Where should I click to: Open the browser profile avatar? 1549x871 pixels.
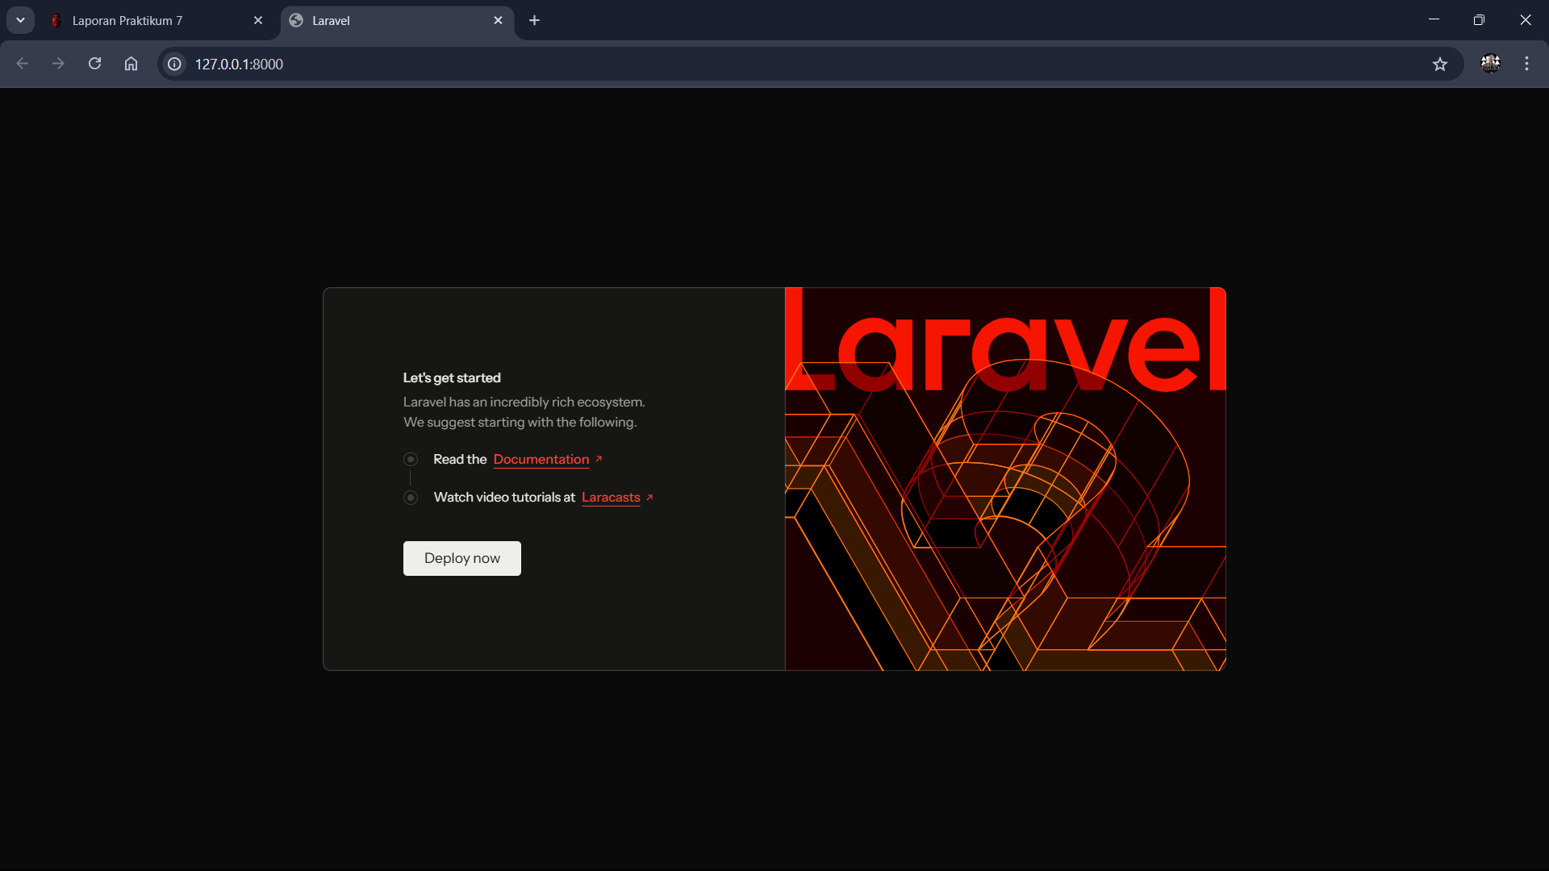pos(1490,64)
